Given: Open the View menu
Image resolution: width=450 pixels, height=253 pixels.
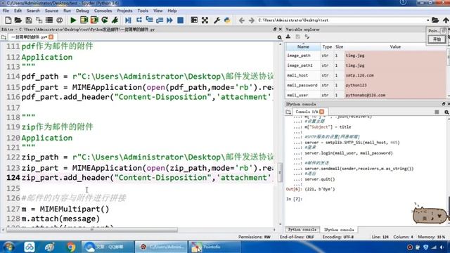Looking at the screenshot, I should [157, 11].
